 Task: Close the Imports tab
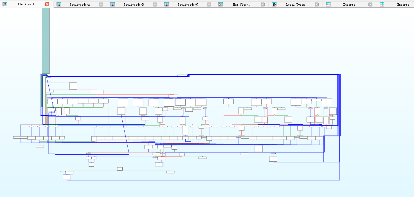tap(370, 4)
